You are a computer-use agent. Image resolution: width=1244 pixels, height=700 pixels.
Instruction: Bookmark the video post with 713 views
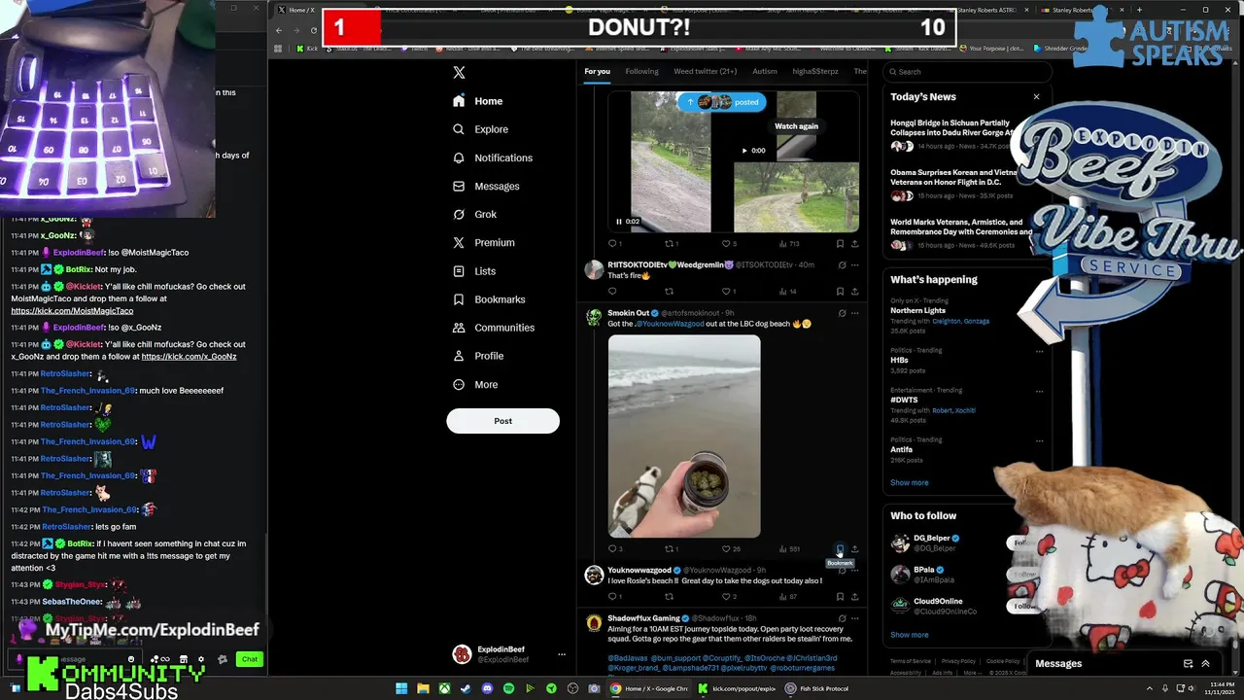click(840, 243)
